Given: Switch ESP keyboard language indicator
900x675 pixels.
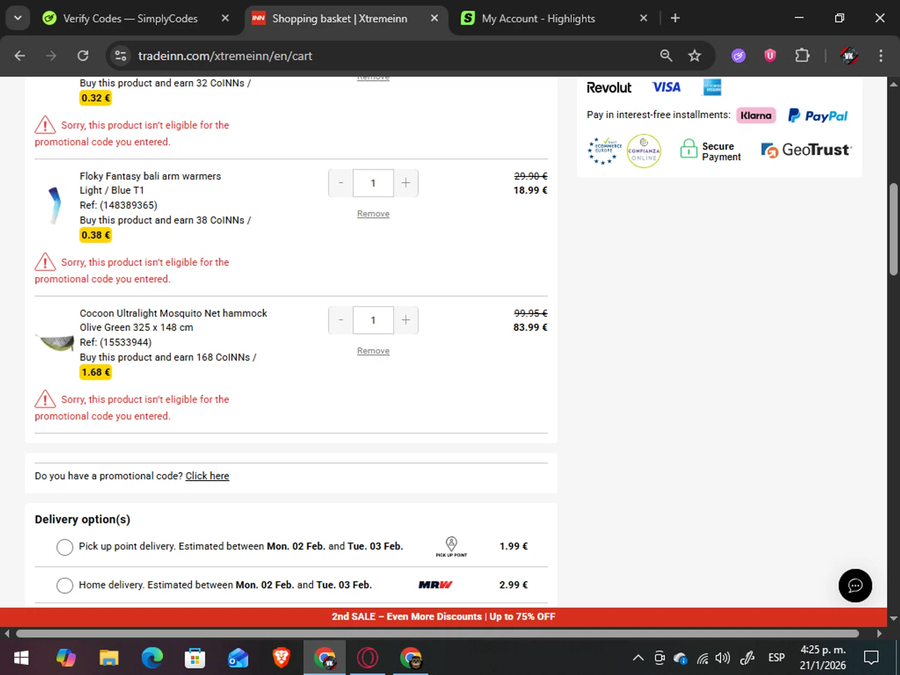Looking at the screenshot, I should (x=776, y=658).
